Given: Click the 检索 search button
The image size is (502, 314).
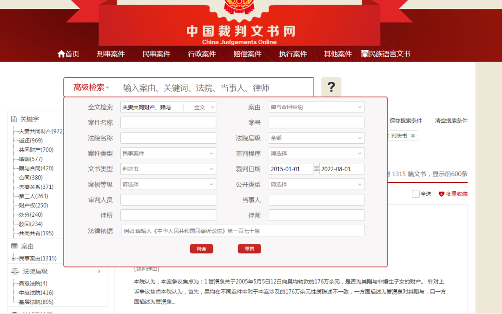Looking at the screenshot, I should coord(201,249).
